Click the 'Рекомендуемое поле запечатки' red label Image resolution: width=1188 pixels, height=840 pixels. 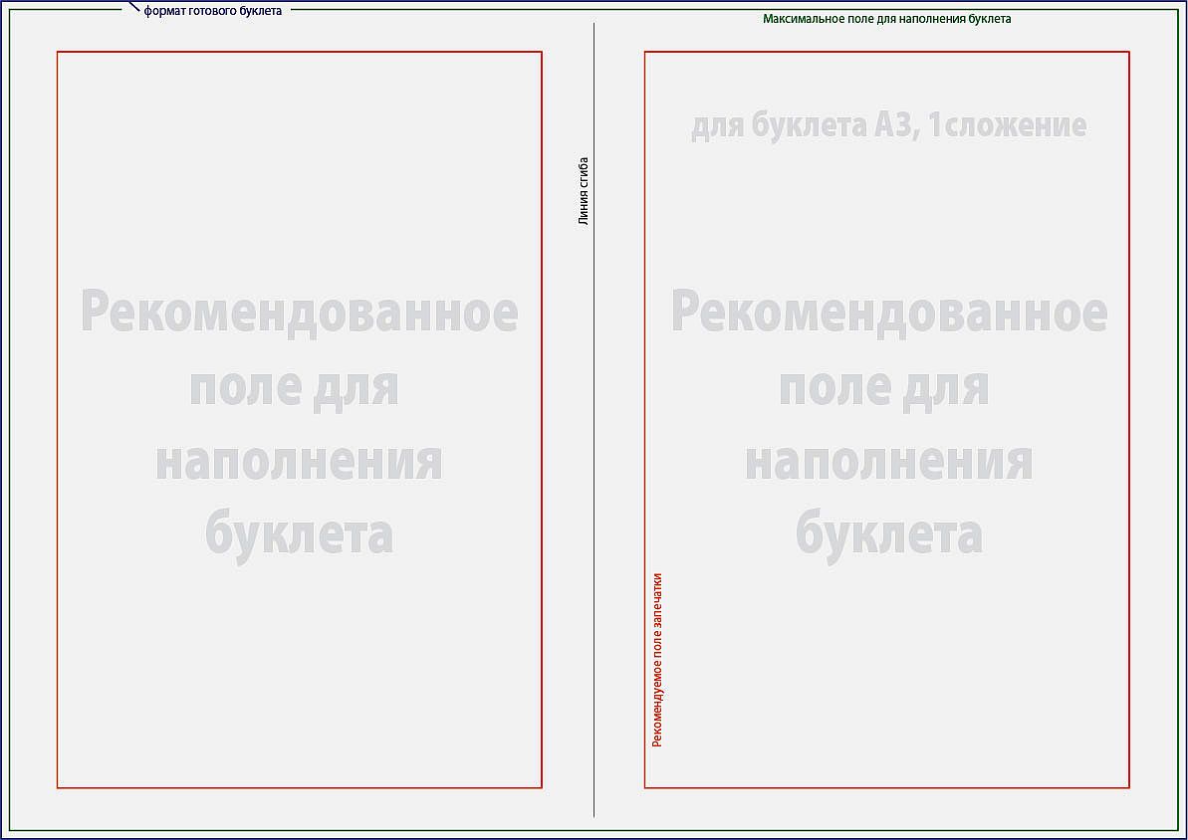coord(657,660)
